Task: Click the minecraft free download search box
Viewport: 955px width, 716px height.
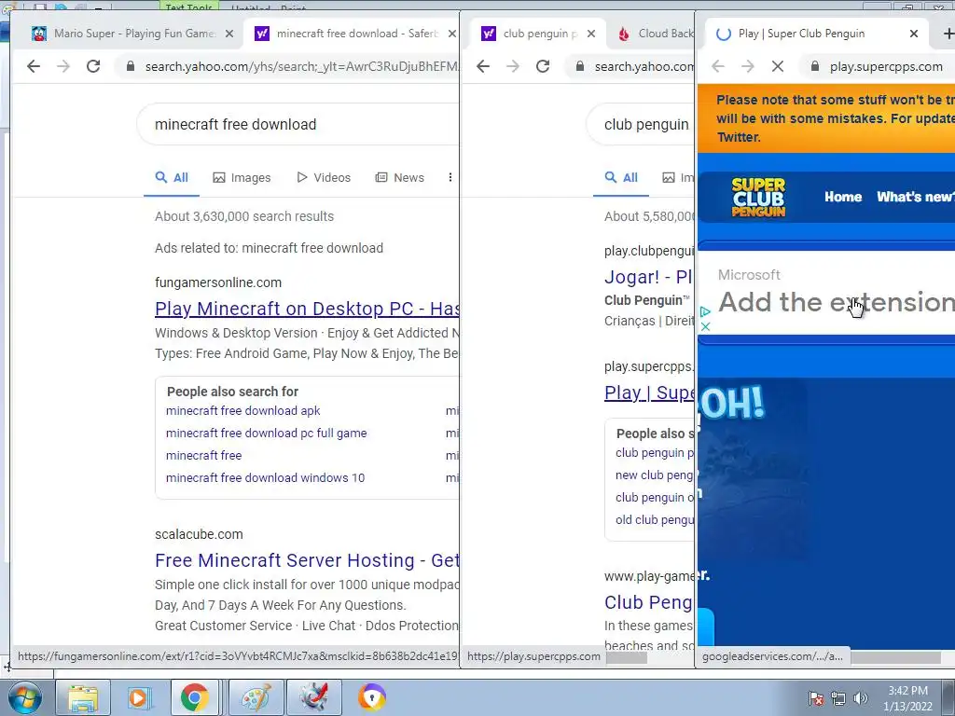Action: [298, 124]
